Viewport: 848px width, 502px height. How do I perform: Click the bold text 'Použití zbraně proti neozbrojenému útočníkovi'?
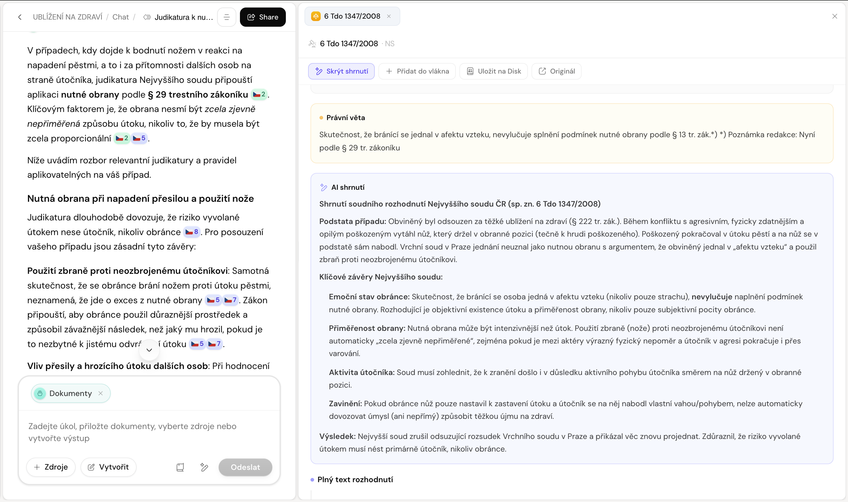[127, 271]
